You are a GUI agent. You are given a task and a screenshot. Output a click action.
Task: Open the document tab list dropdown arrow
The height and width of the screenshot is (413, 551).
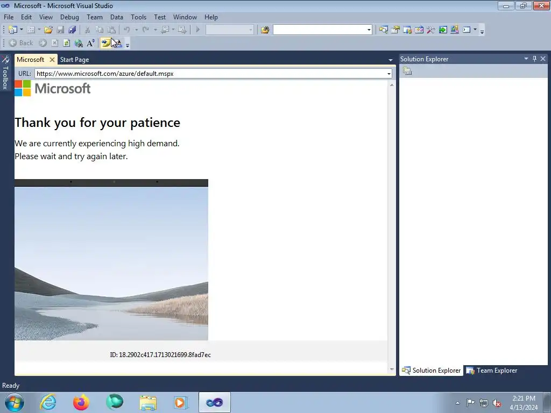tap(390, 60)
